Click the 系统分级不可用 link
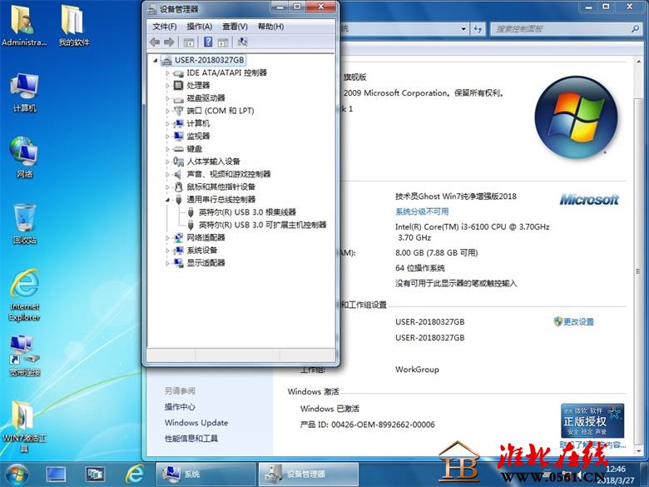Screen dimensions: 649x487 (x=422, y=211)
